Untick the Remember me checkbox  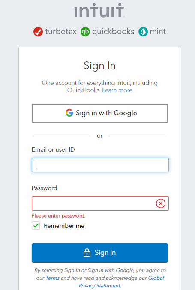coord(36,226)
